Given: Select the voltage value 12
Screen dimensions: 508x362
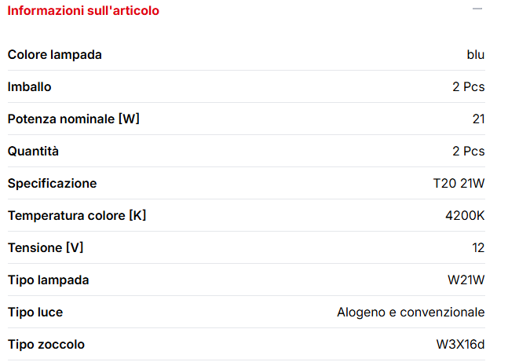Looking at the screenshot, I should coord(478,247).
